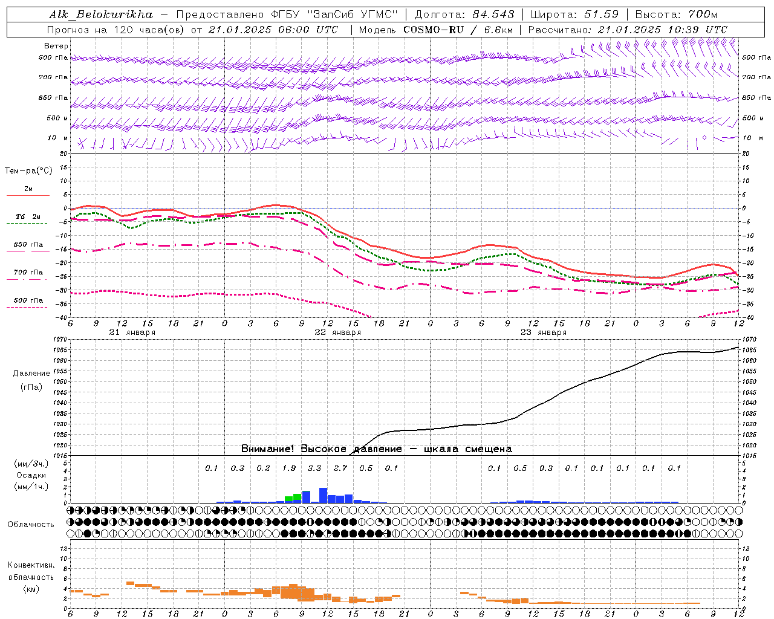Image resolution: width=774 pixels, height=619 pixels.
Task: Click the Ветер wind section label
Action: pos(56,46)
